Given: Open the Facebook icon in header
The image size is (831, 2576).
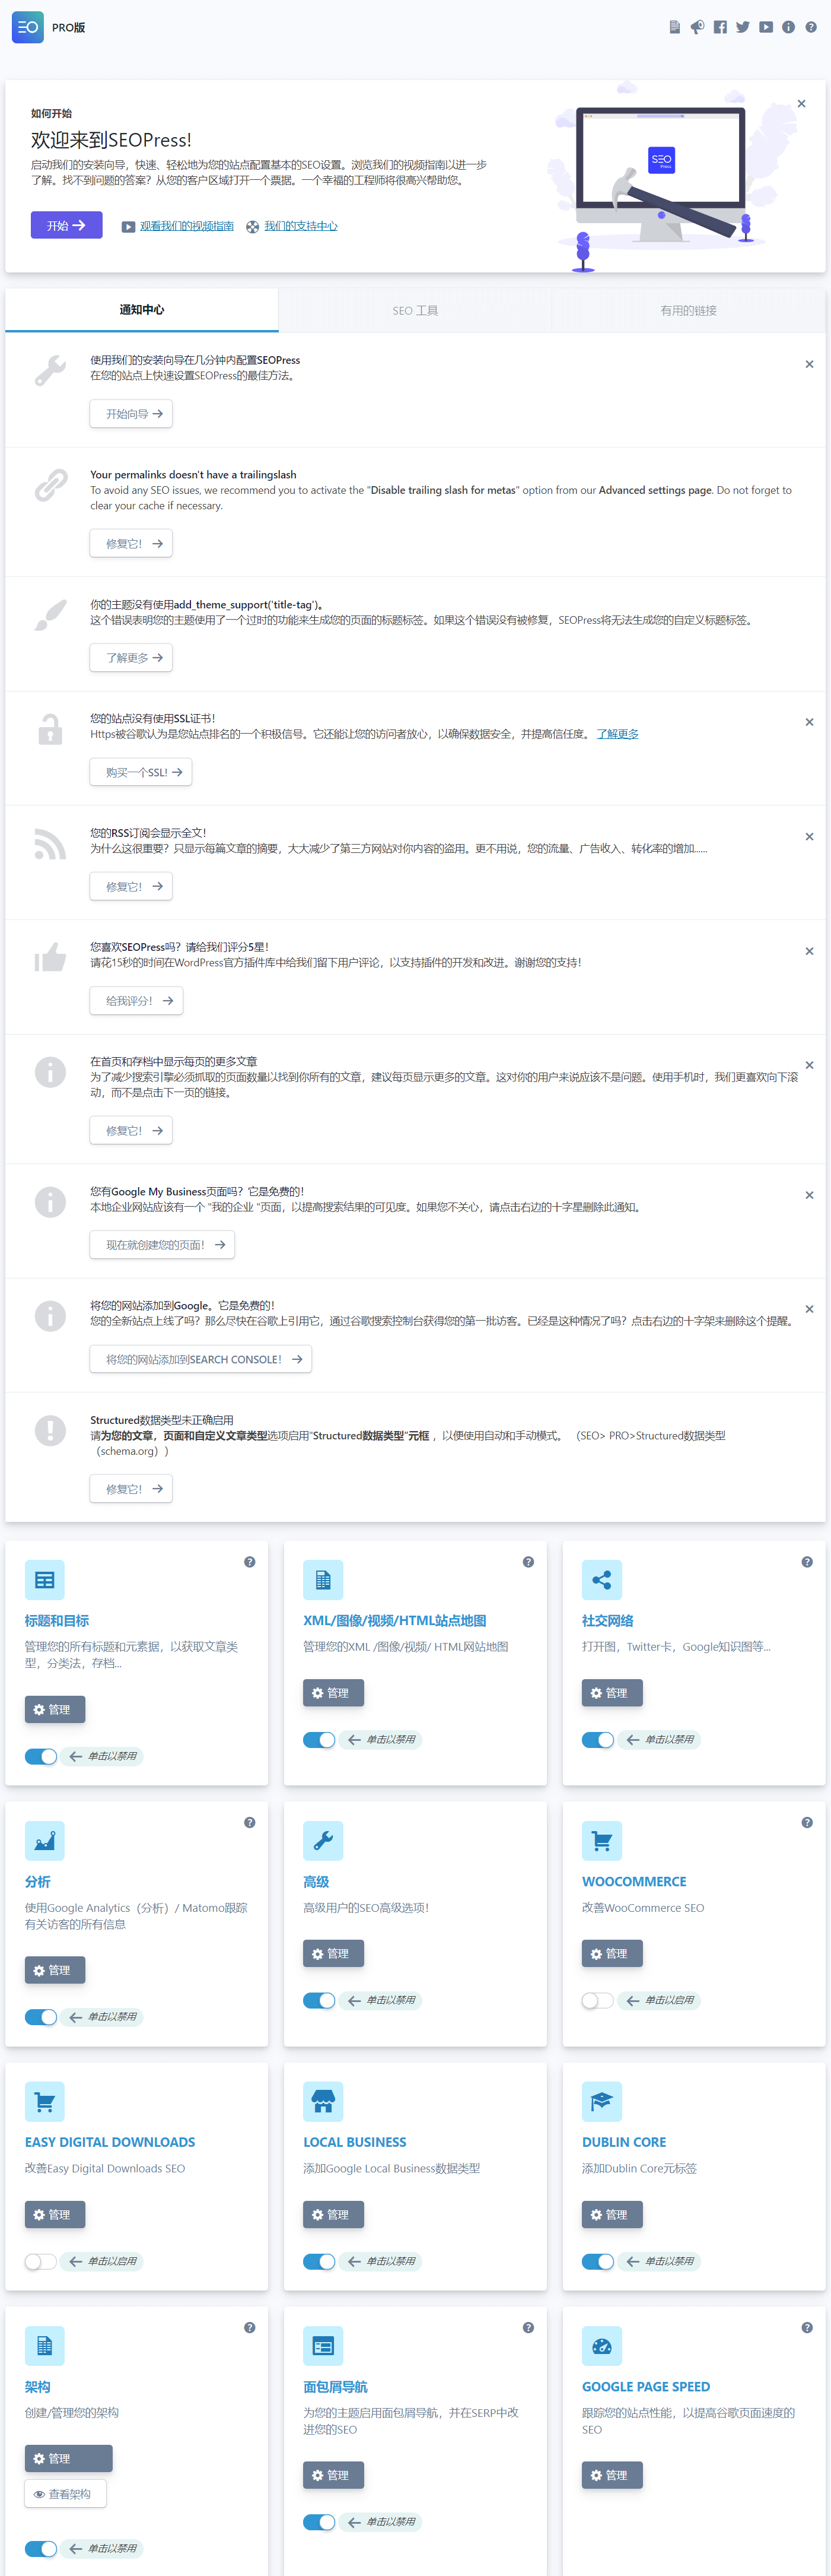Looking at the screenshot, I should point(720,27).
